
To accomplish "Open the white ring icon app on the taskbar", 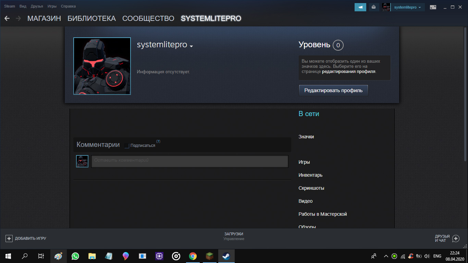I will pos(176,256).
